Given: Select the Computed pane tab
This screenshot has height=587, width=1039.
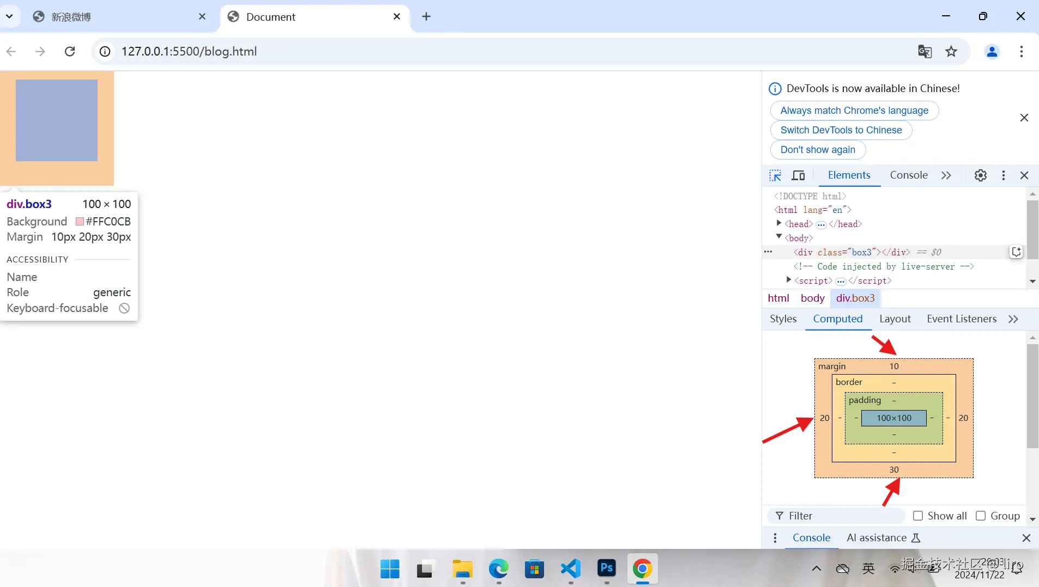Looking at the screenshot, I should coord(838,319).
